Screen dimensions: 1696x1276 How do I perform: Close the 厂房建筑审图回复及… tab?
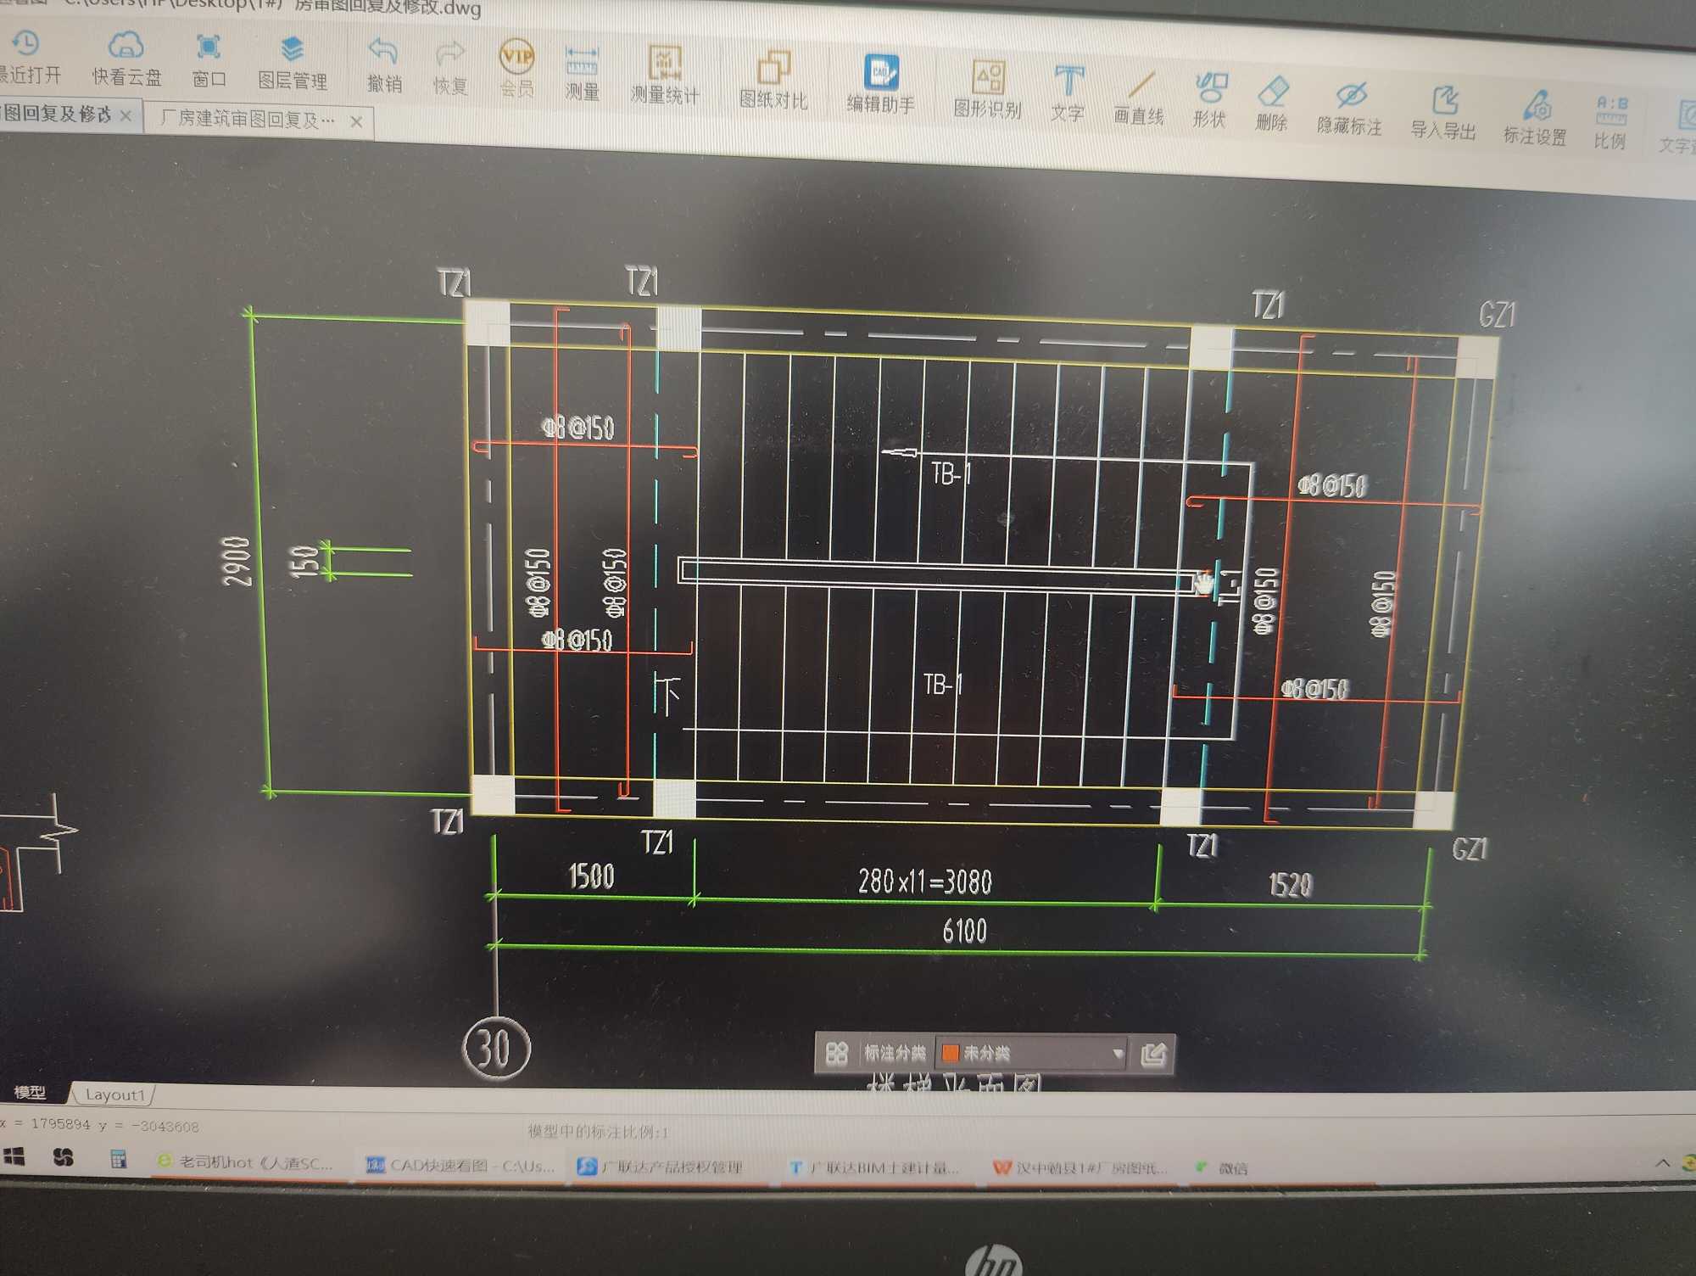point(357,121)
